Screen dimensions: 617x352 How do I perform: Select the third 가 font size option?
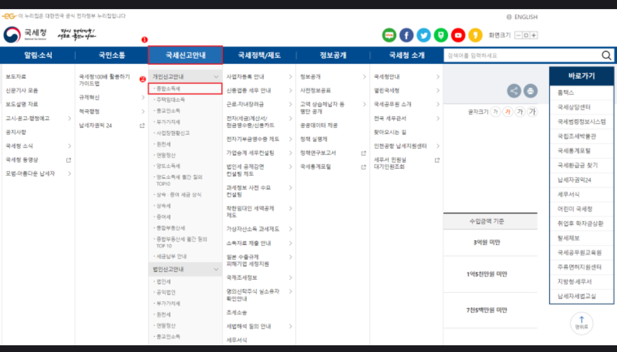tap(520, 112)
